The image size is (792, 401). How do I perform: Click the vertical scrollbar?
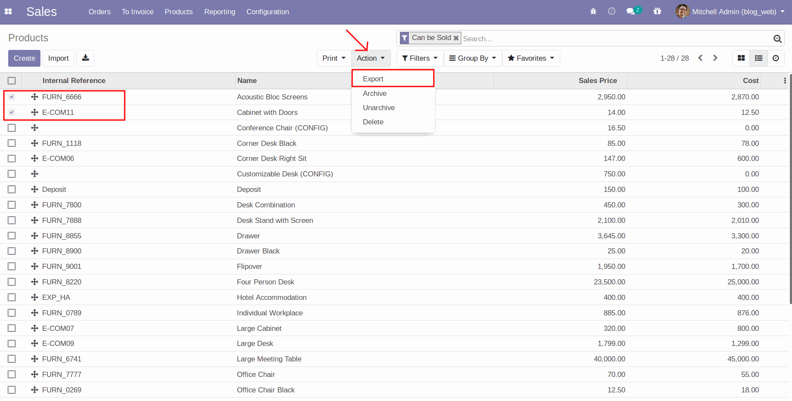tap(790, 189)
